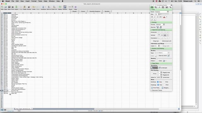
Task: Sort descending with Sort Z-A icon
Action: [54, 7]
